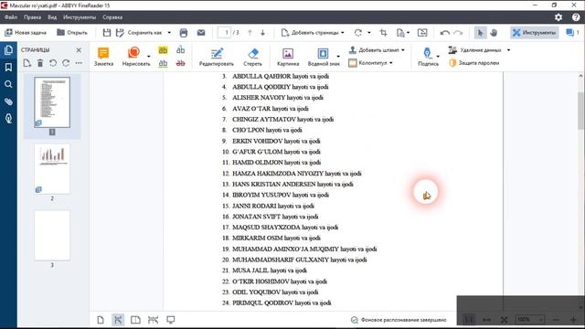Apply yellow text highlight tool
585x329 pixels.
(163, 49)
